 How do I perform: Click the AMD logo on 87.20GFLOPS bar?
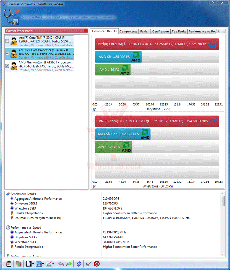[145, 134]
